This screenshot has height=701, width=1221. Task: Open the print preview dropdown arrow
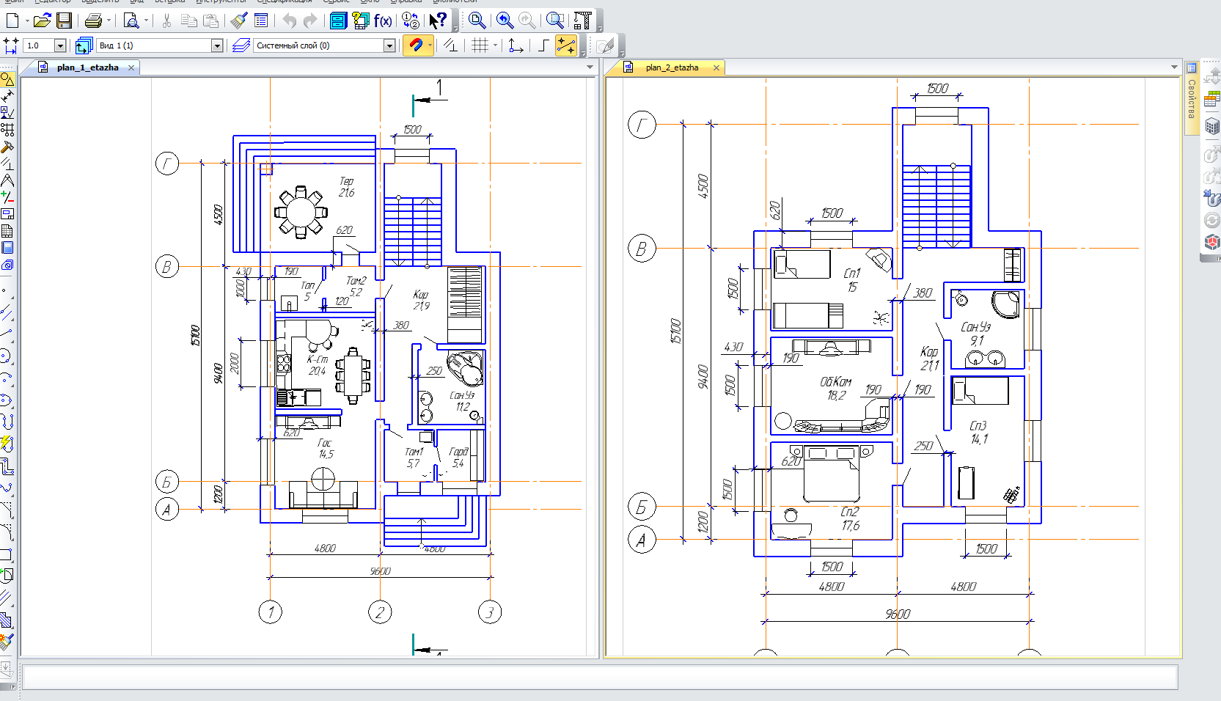146,21
